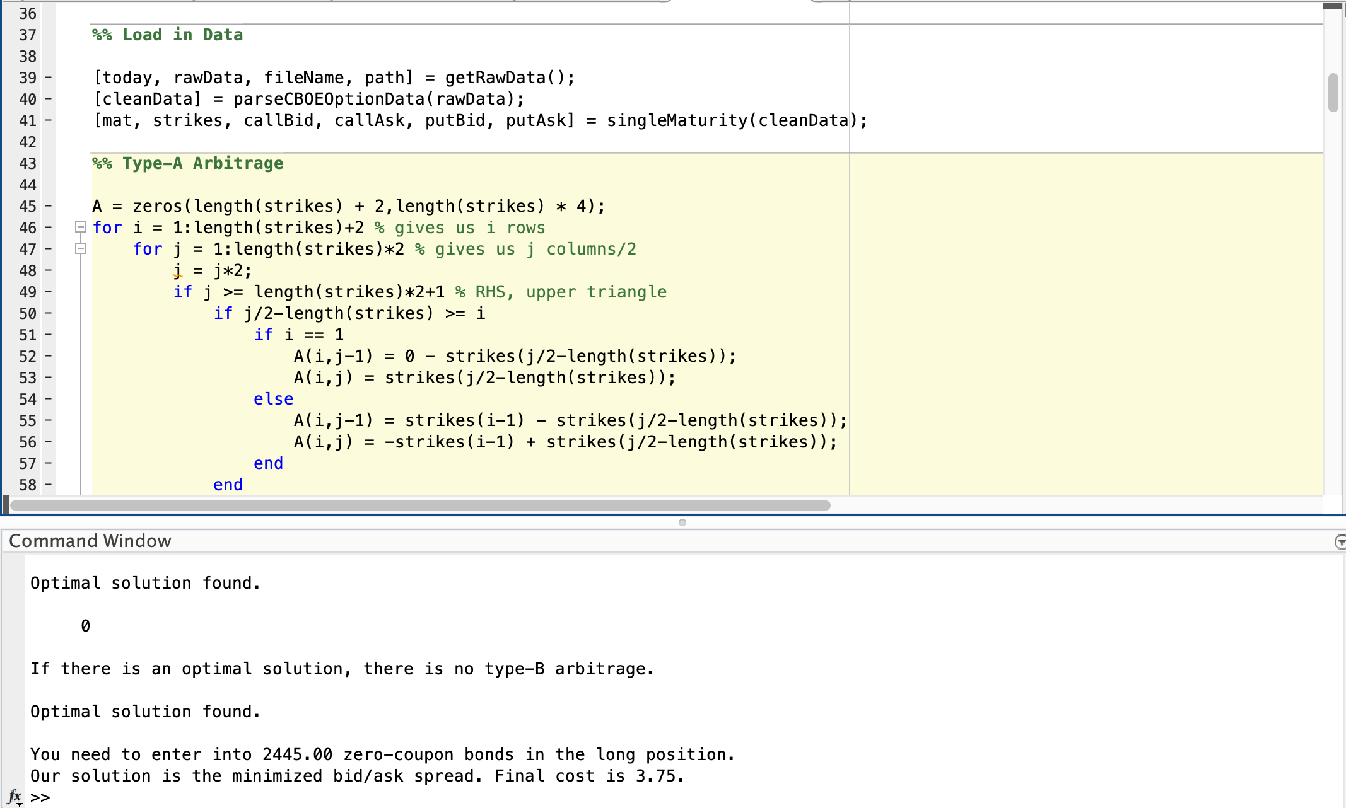The image size is (1346, 808).
Task: Click the 'A = zeros(' statement on line 45
Action: [x=349, y=206]
